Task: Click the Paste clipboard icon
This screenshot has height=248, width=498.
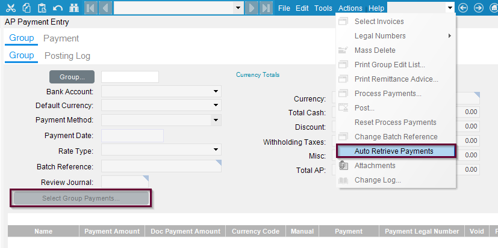Action: tap(42, 8)
